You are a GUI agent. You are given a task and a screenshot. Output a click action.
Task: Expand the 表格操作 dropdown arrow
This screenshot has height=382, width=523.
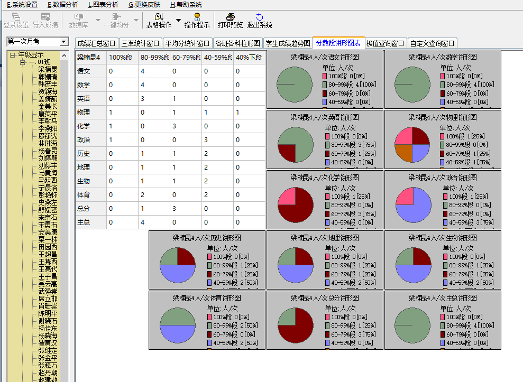click(x=178, y=21)
